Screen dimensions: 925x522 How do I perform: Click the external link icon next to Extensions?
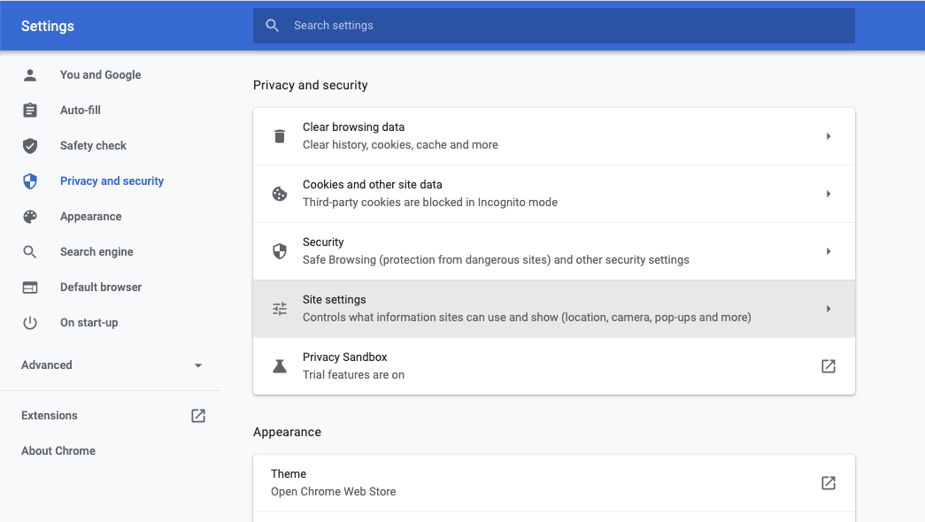pyautogui.click(x=198, y=416)
